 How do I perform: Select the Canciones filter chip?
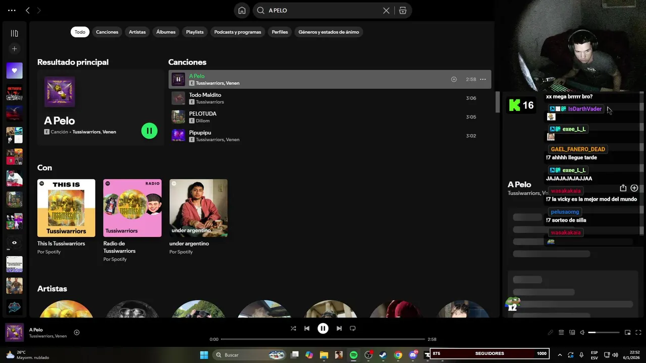(107, 32)
